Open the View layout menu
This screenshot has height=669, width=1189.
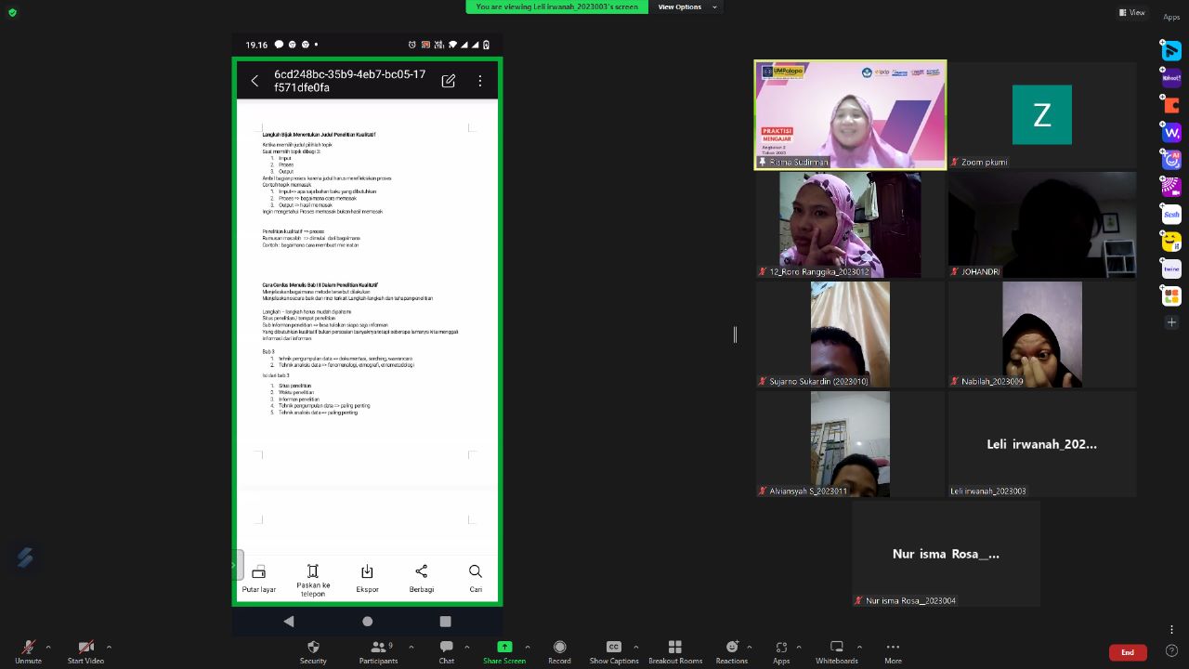tap(1132, 12)
